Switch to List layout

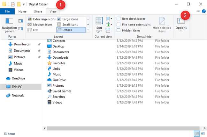(x=33, y=30)
